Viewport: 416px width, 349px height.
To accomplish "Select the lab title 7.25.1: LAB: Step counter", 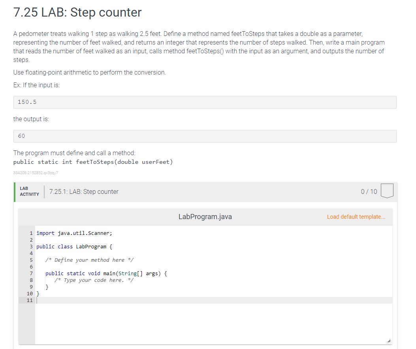I will coord(84,191).
